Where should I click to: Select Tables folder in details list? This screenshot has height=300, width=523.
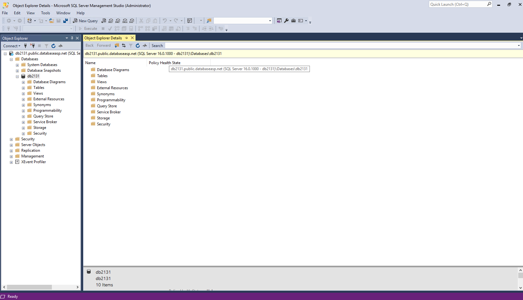[x=102, y=76]
